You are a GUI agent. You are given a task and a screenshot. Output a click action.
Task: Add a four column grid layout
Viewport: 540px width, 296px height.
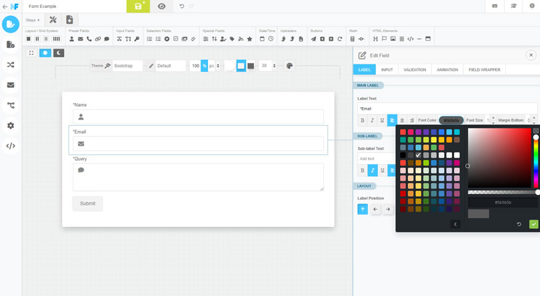(x=57, y=39)
